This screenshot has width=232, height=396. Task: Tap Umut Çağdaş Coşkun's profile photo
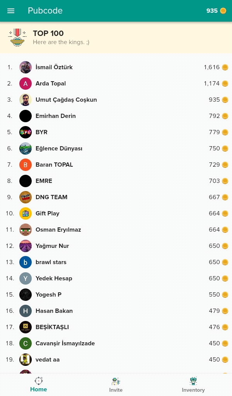[26, 100]
